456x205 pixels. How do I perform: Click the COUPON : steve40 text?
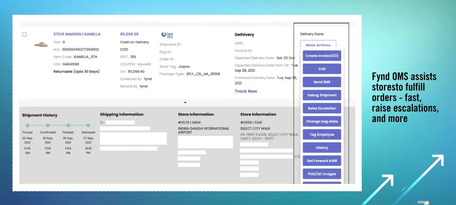click(136, 64)
